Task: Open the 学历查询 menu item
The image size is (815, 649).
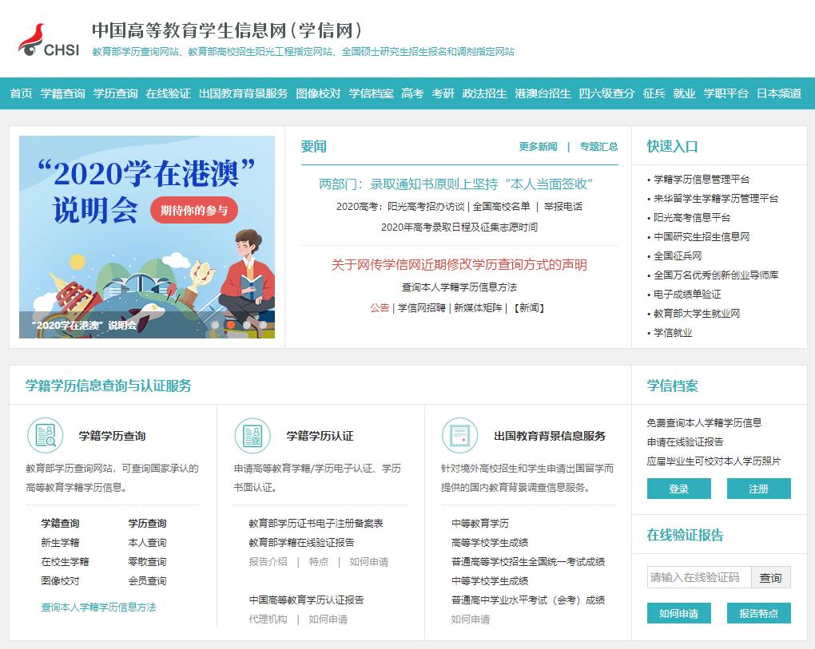Action: (x=114, y=93)
